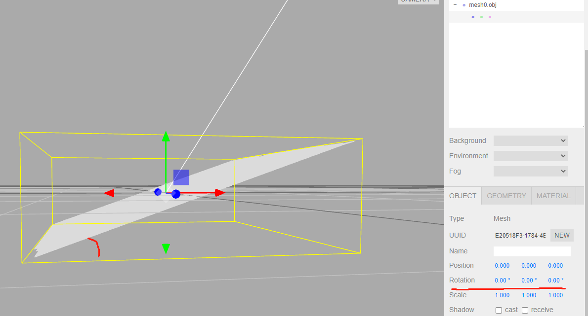Click the larger blue Z-axis gizmo sphere
The height and width of the screenshot is (316, 588).
tap(176, 194)
